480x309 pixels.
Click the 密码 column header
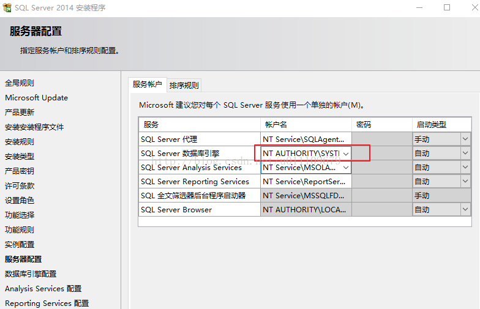(382, 125)
